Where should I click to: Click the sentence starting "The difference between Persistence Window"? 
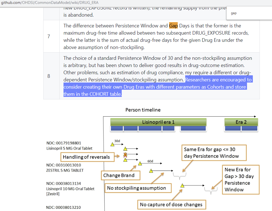point(156,36)
